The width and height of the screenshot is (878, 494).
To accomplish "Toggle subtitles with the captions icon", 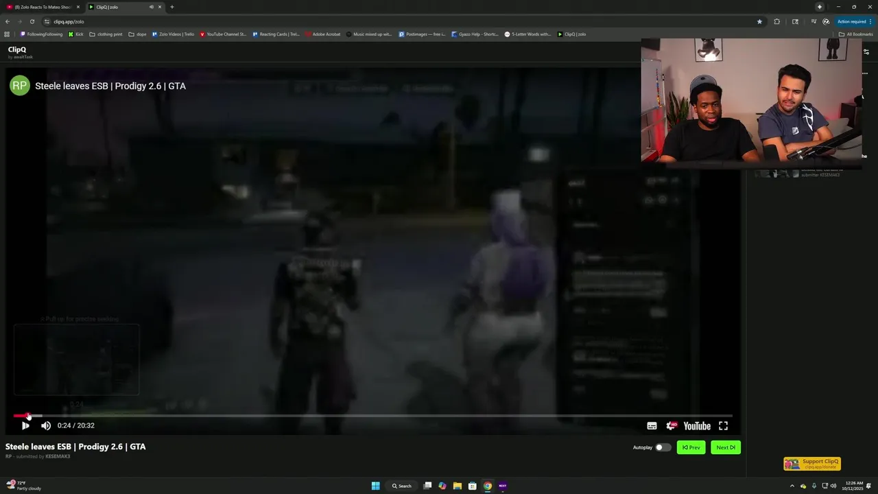I will [x=652, y=426].
